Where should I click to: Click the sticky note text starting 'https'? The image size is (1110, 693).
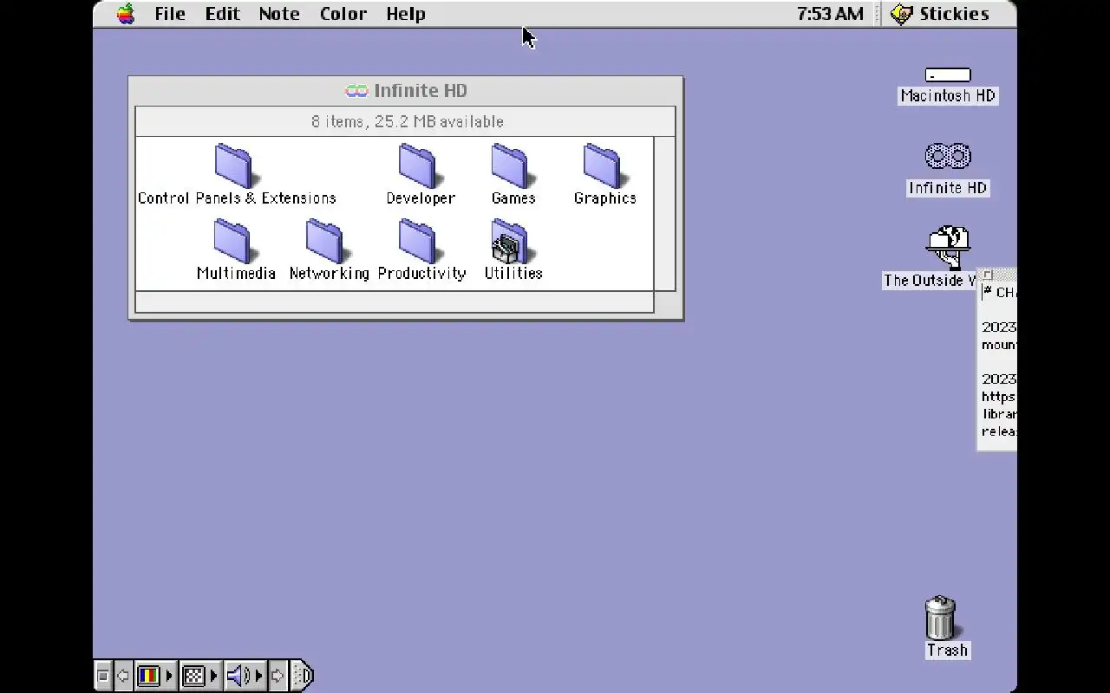click(x=998, y=397)
